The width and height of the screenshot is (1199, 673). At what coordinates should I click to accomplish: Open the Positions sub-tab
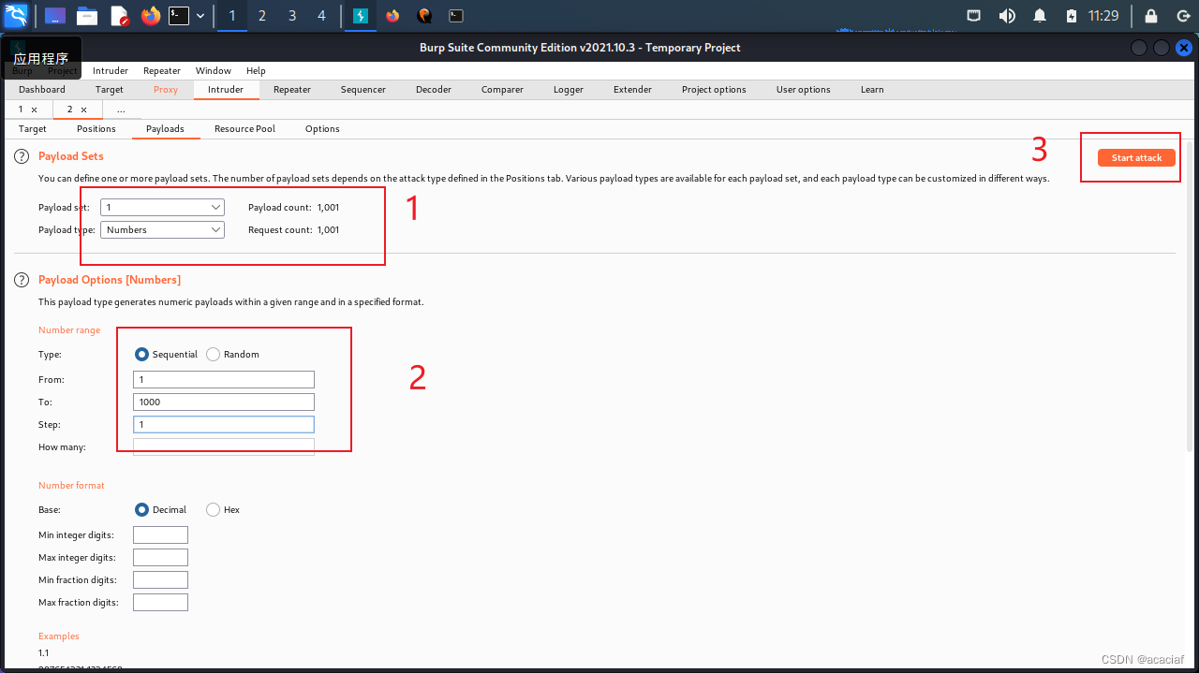point(96,129)
